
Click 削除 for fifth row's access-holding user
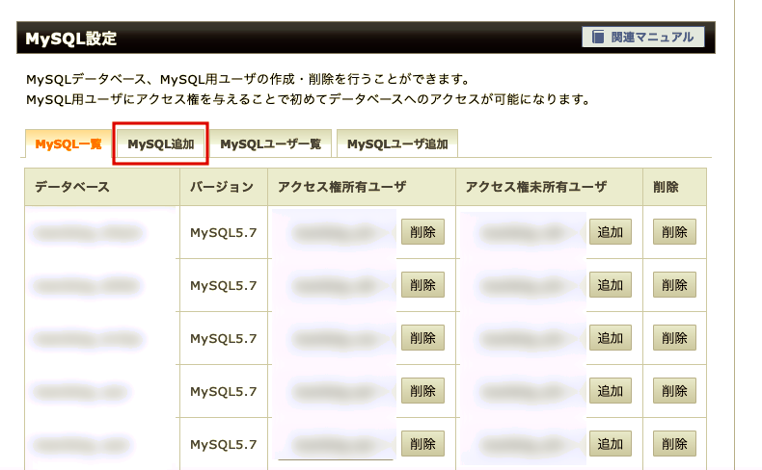(422, 443)
